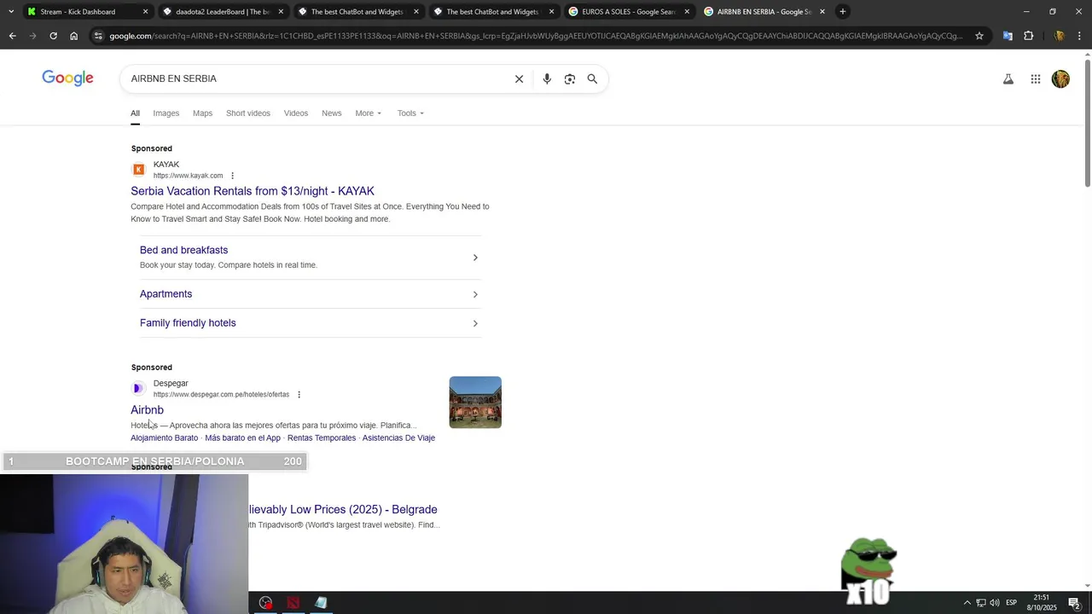Open Serbia Vacation Rentals KAYAK link
This screenshot has height=614, width=1092.
(253, 191)
